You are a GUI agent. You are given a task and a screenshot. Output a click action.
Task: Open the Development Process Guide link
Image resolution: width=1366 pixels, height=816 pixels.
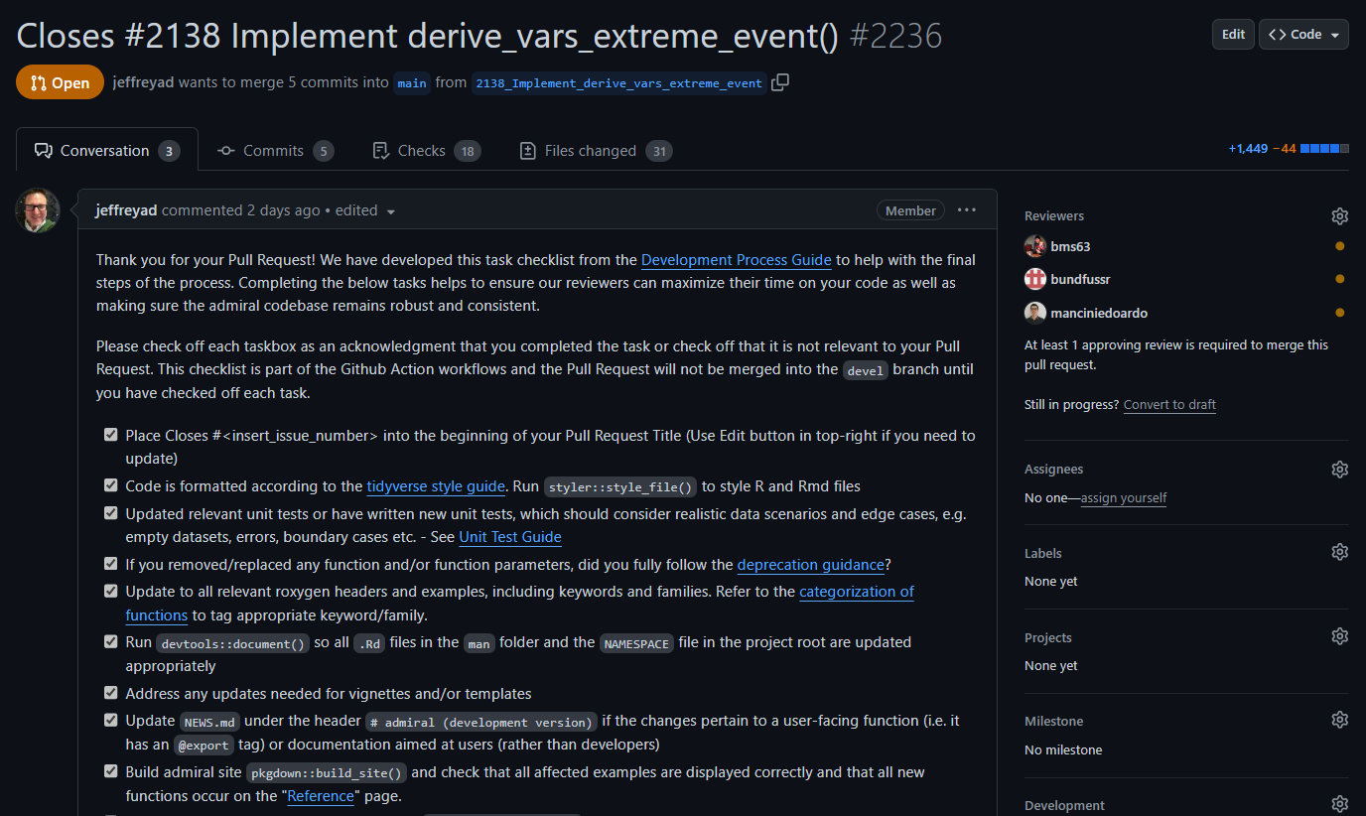736,260
